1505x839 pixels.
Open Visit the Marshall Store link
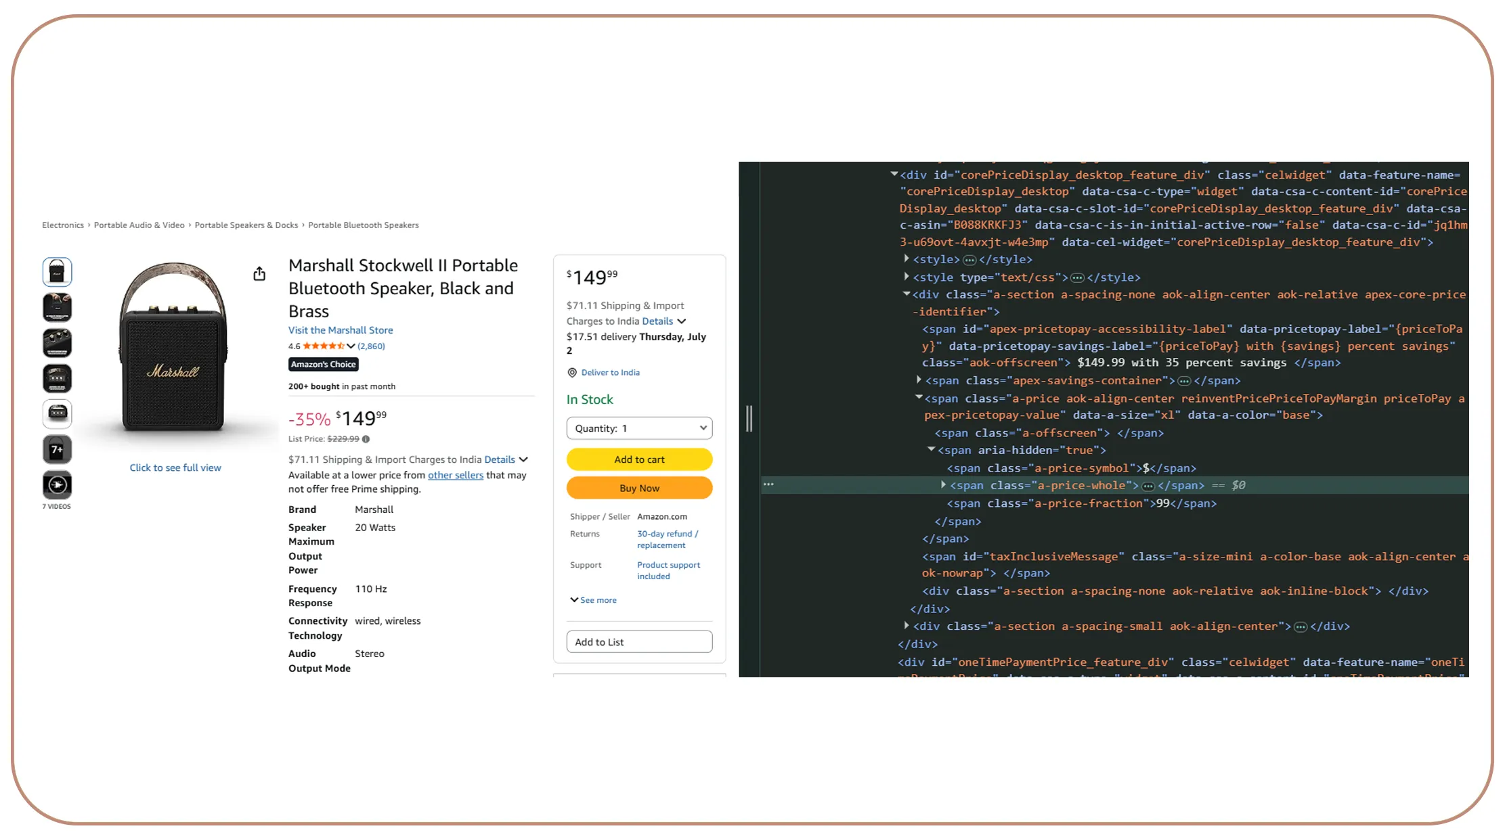point(341,330)
